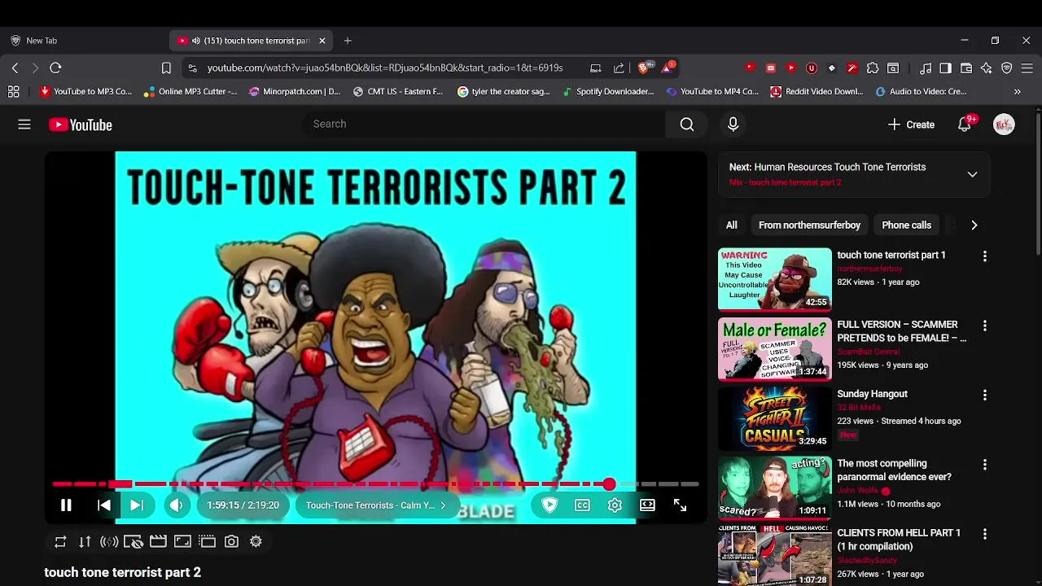Open the touch tone terrorist part 1 thumbnail
This screenshot has height=586, width=1042.
(774, 279)
